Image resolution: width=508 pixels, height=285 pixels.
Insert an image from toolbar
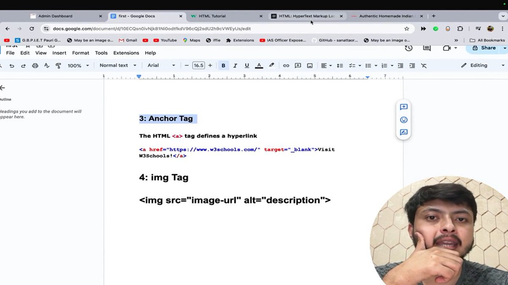pos(310,66)
